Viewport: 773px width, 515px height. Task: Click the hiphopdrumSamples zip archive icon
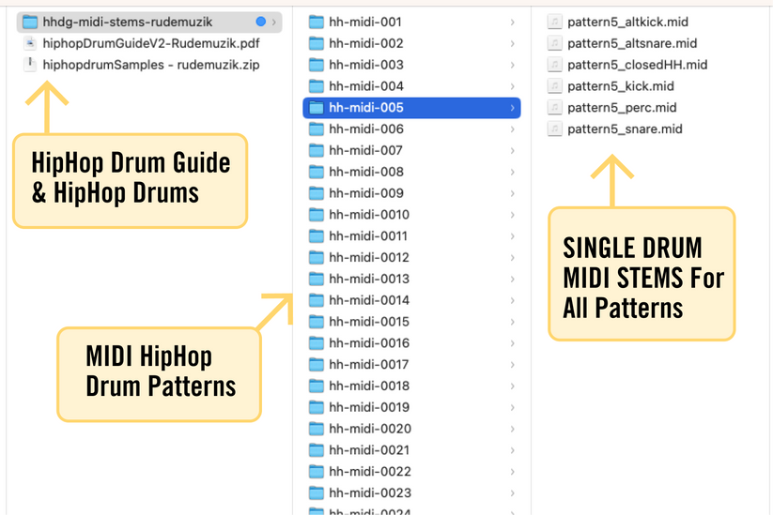click(30, 65)
